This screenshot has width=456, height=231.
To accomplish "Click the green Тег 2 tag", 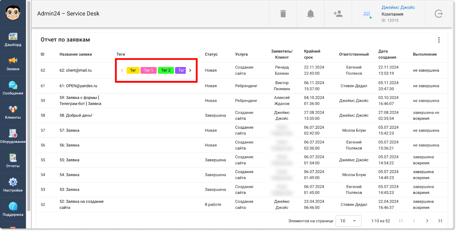I will tap(166, 70).
